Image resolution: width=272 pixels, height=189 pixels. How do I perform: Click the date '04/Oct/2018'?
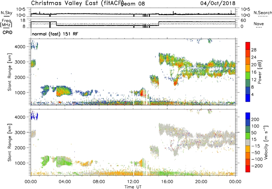coord(218,3)
